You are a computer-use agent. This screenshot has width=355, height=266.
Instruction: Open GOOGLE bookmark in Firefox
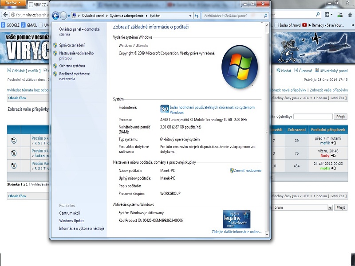[x=10, y=25]
